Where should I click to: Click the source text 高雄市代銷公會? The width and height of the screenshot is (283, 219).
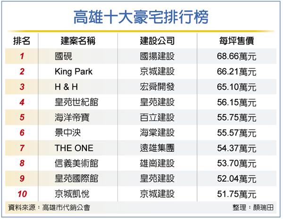(x=66, y=208)
